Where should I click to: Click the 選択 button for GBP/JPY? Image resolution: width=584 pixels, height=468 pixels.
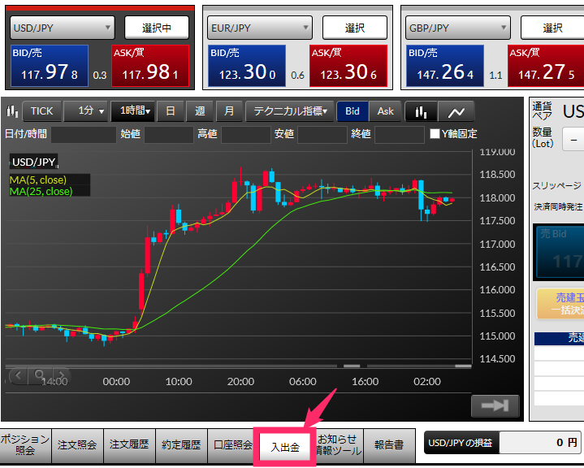[552, 28]
